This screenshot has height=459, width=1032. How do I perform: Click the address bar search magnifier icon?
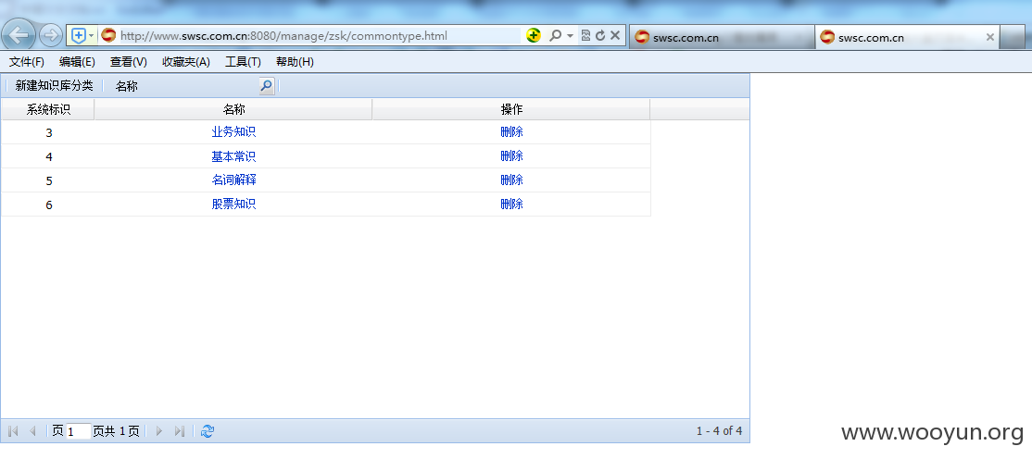(x=556, y=35)
